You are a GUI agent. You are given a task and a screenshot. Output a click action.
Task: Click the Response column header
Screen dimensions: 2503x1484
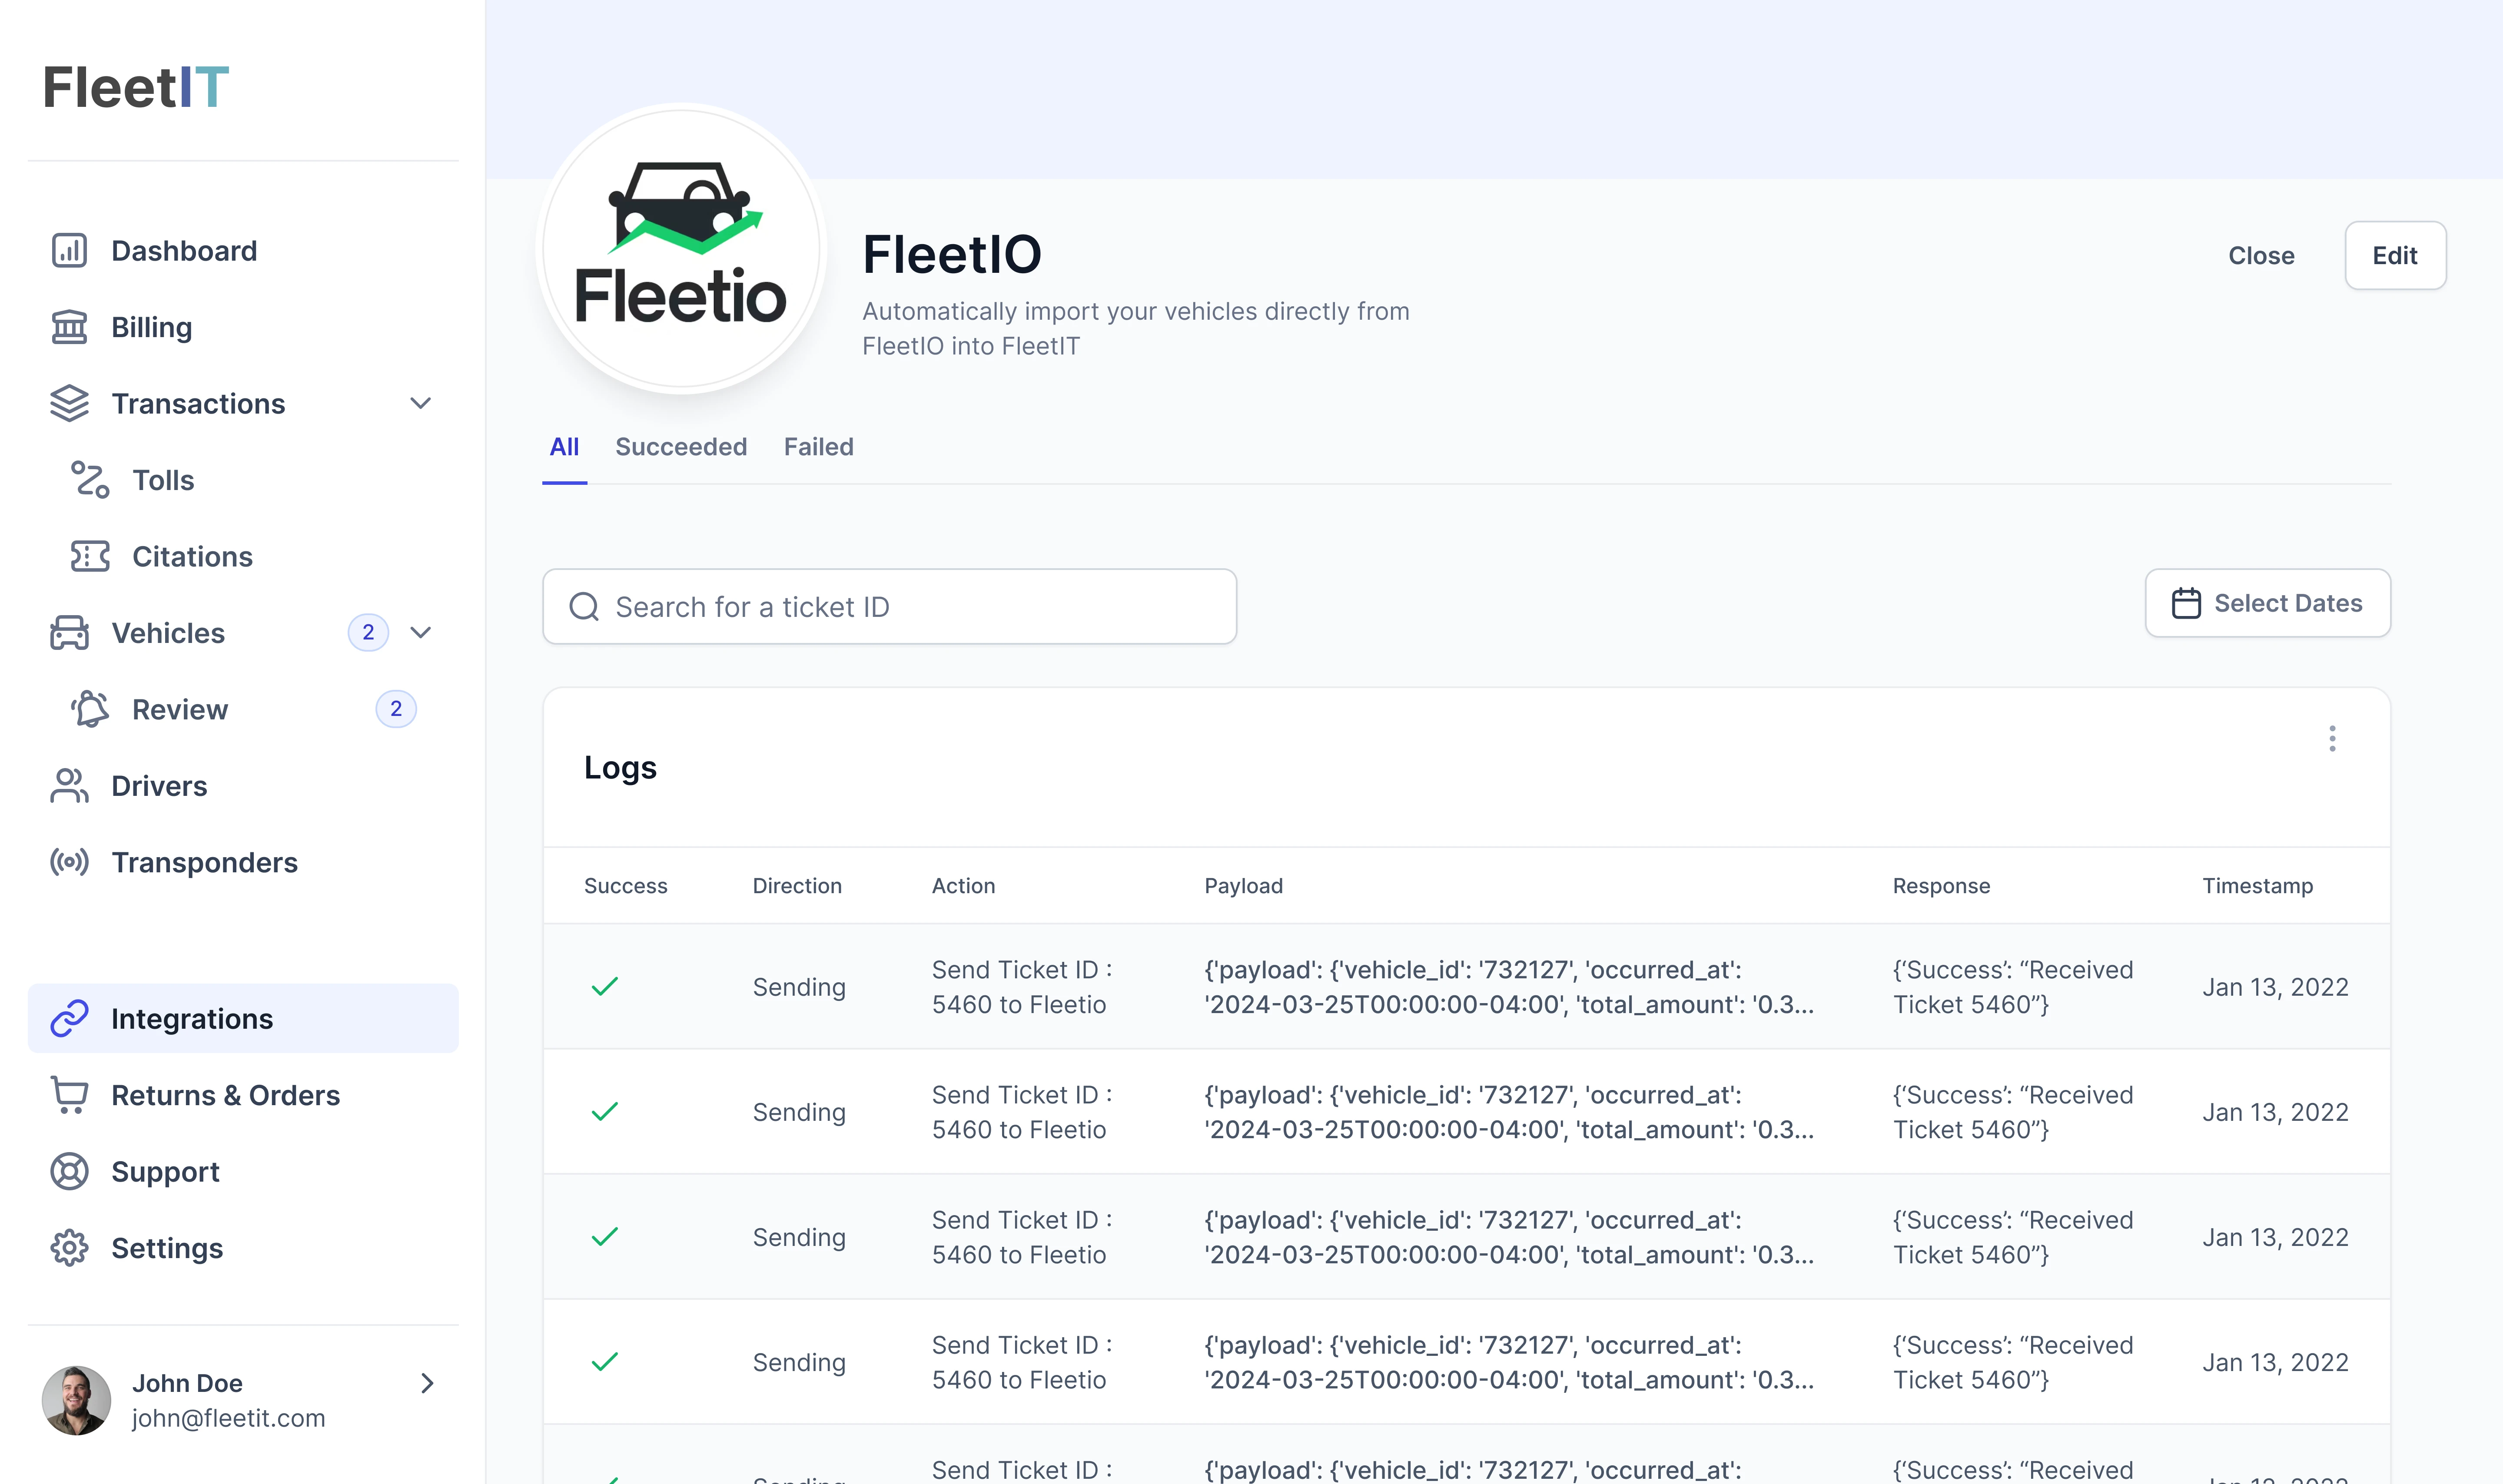point(1941,886)
